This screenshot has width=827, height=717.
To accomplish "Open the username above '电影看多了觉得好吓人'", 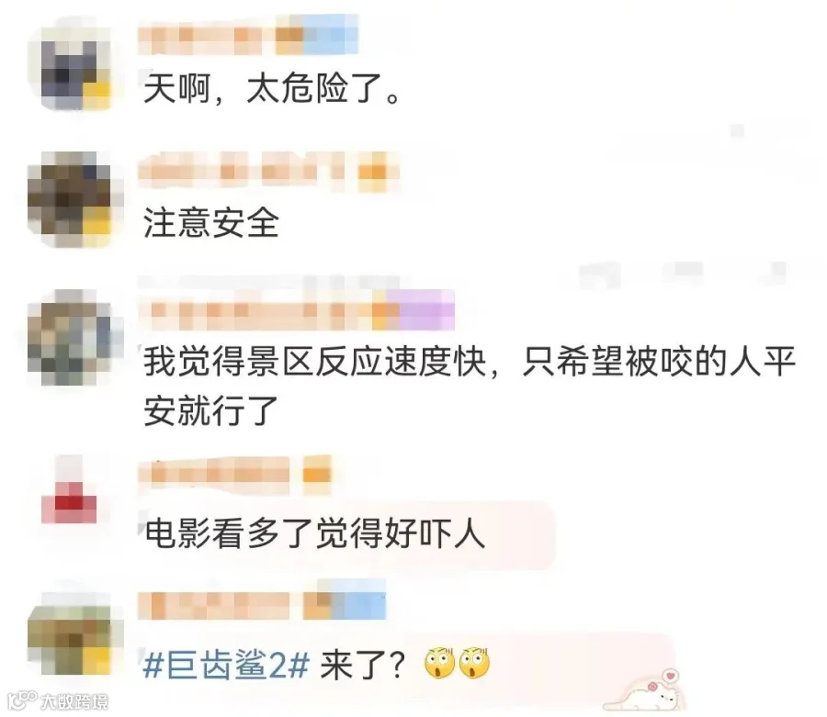I will pyautogui.click(x=214, y=474).
